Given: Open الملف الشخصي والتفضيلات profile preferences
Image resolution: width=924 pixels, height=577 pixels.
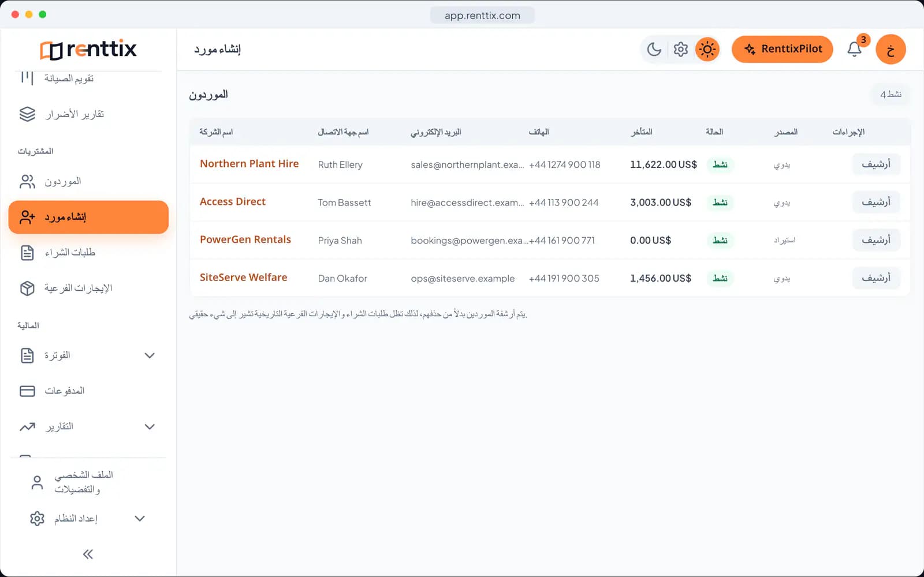Looking at the screenshot, I should [88, 482].
